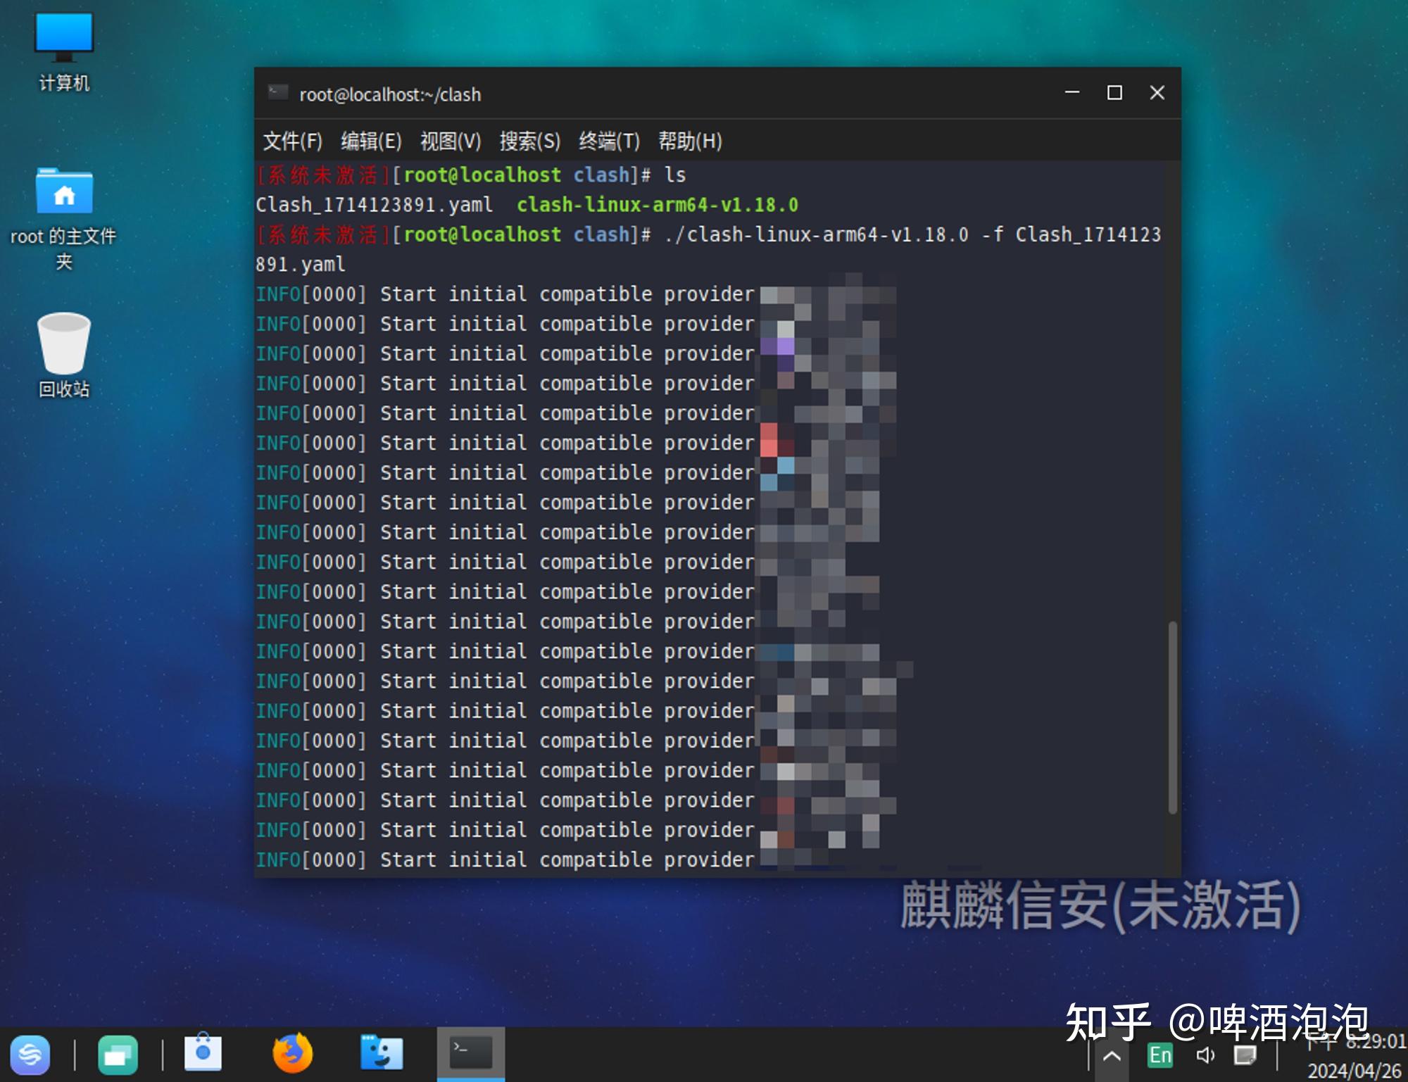Viewport: 1408px width, 1082px height.
Task: Open the Kylin start menu
Action: pyautogui.click(x=30, y=1055)
